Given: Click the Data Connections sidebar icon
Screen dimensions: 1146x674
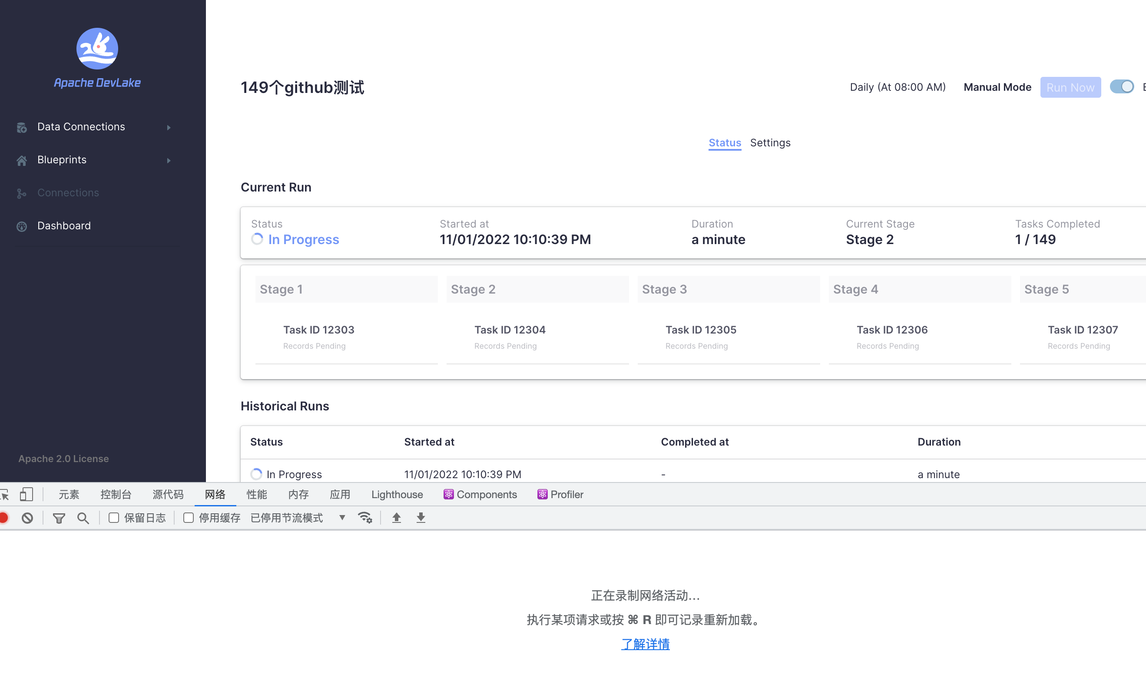Looking at the screenshot, I should point(21,127).
